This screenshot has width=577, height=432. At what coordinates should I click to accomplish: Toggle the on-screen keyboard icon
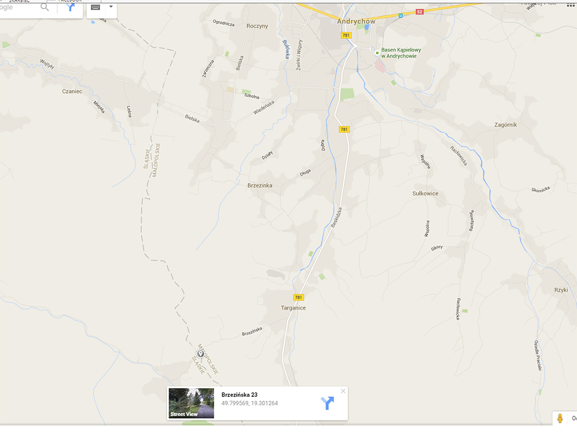click(95, 7)
